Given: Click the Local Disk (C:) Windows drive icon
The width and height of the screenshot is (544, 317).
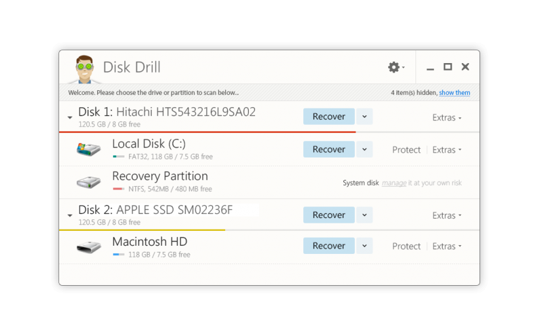Looking at the screenshot, I should coord(88,149).
